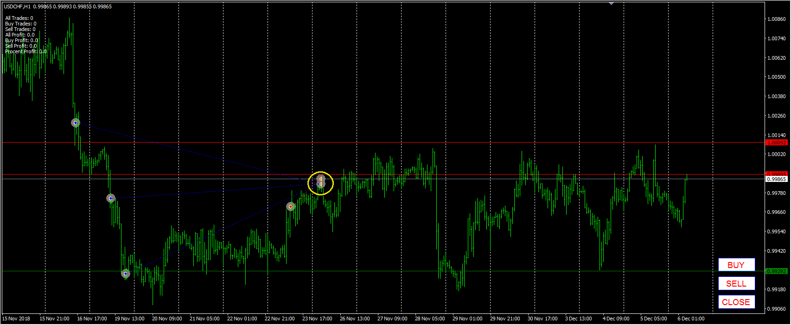Click the 0.99060 value on price scale
The image size is (791, 325).
click(777, 309)
